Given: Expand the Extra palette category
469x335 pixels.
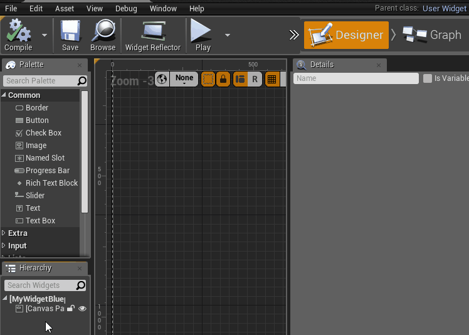Looking at the screenshot, I should pyautogui.click(x=4, y=233).
